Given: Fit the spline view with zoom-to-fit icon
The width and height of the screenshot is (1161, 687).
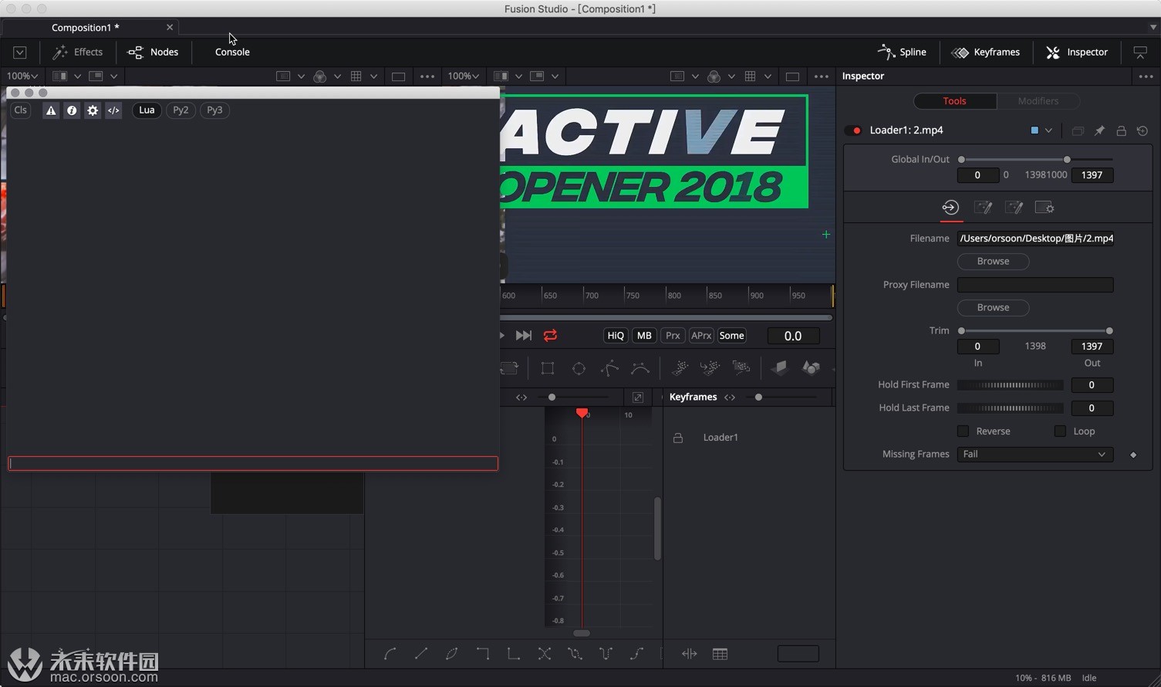Looking at the screenshot, I should [638, 398].
